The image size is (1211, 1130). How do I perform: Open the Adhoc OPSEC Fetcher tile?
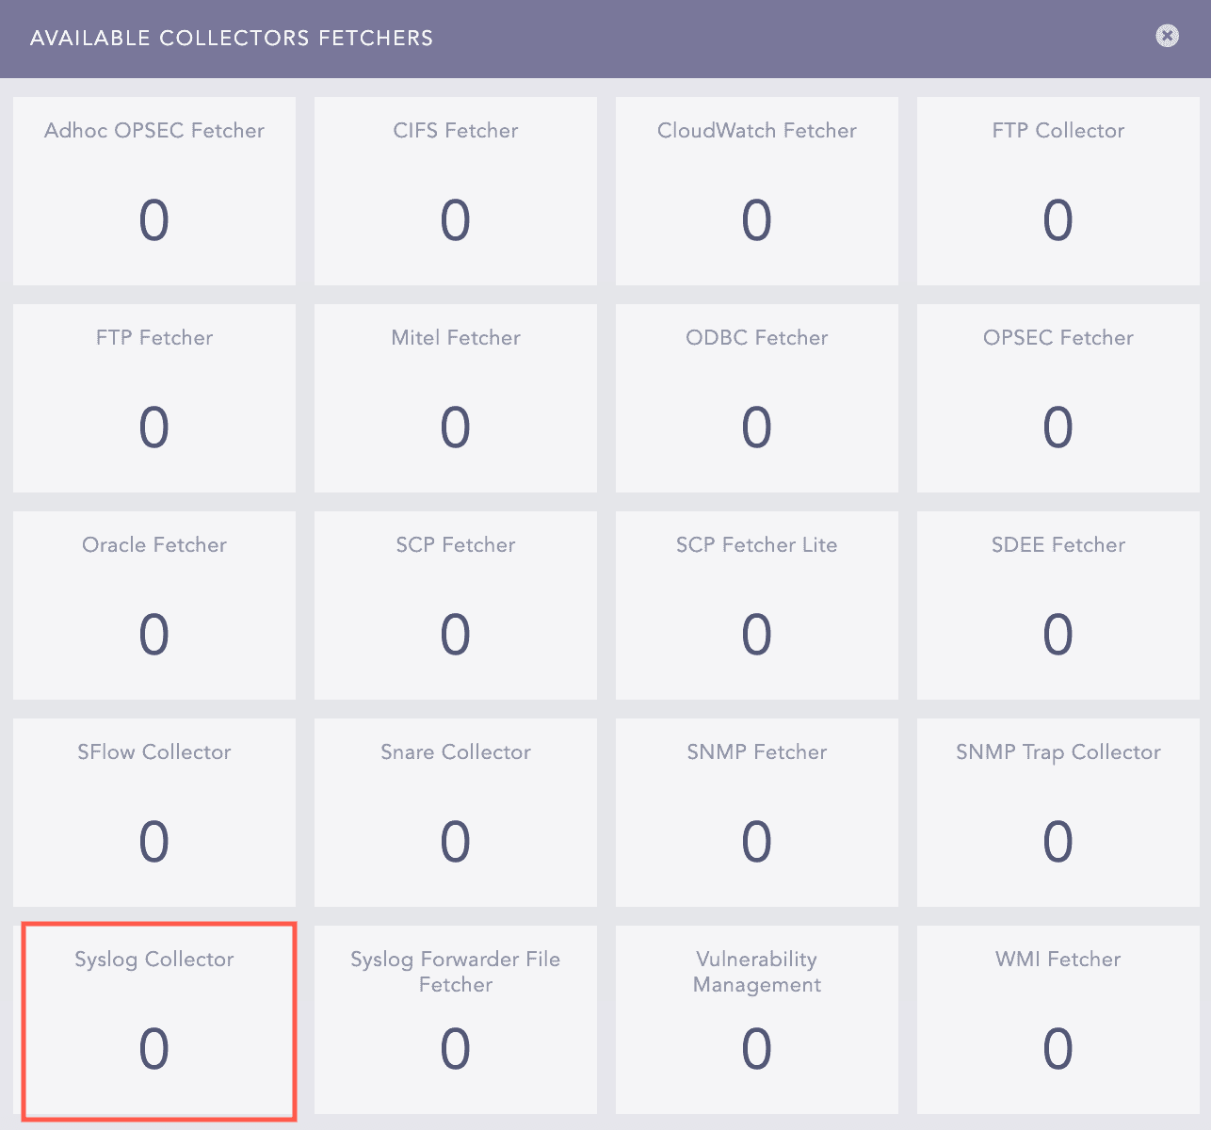click(x=153, y=190)
